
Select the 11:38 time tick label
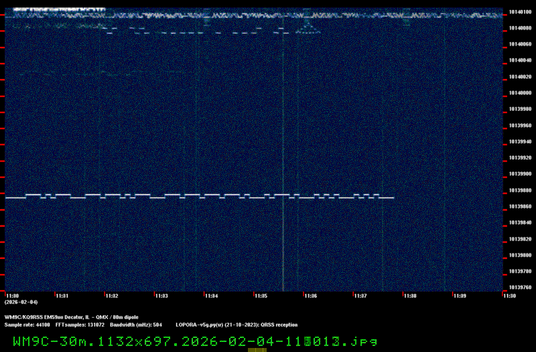[409, 296]
